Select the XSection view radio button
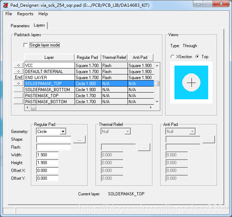232x217 pixels. point(173,57)
